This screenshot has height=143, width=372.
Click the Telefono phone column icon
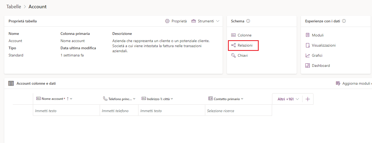pos(105,99)
